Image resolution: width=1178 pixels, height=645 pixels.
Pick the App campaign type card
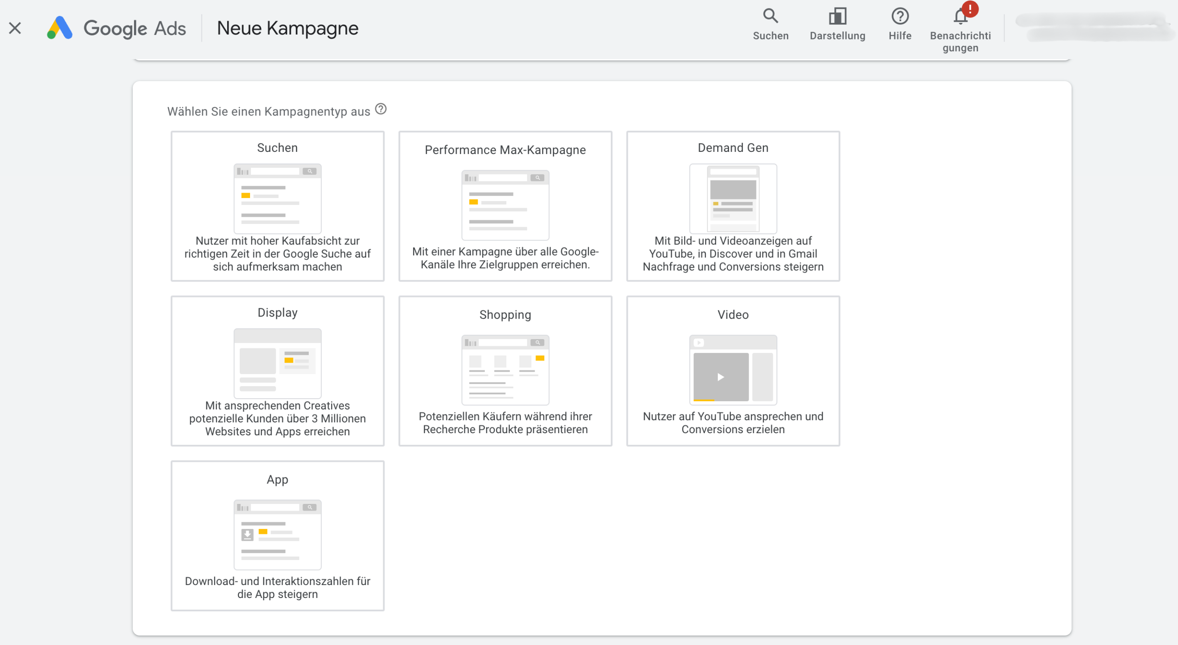point(277,479)
